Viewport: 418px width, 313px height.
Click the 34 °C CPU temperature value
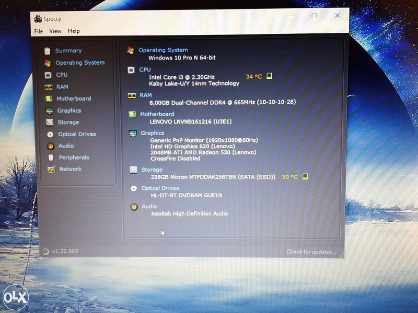(254, 77)
